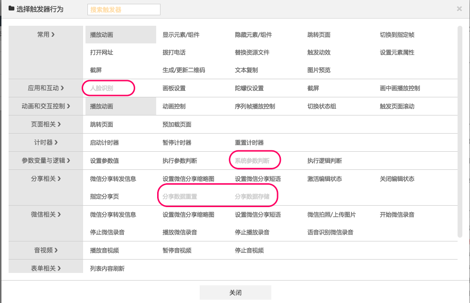Click the X icon at top right
The image size is (470, 303).
pyautogui.click(x=459, y=9)
